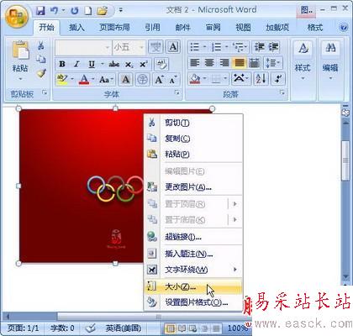Click the 100% zoom level button
Image resolution: width=353 pixels, height=336 pixels.
click(238, 328)
